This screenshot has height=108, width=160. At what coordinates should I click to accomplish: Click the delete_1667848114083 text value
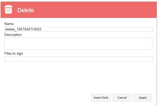pos(23,29)
